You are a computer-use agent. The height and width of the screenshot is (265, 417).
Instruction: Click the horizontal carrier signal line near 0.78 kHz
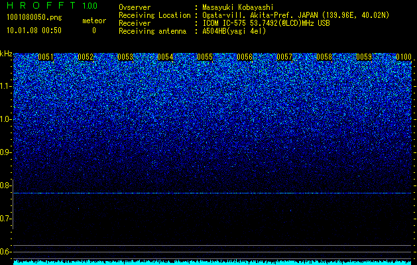212,193
